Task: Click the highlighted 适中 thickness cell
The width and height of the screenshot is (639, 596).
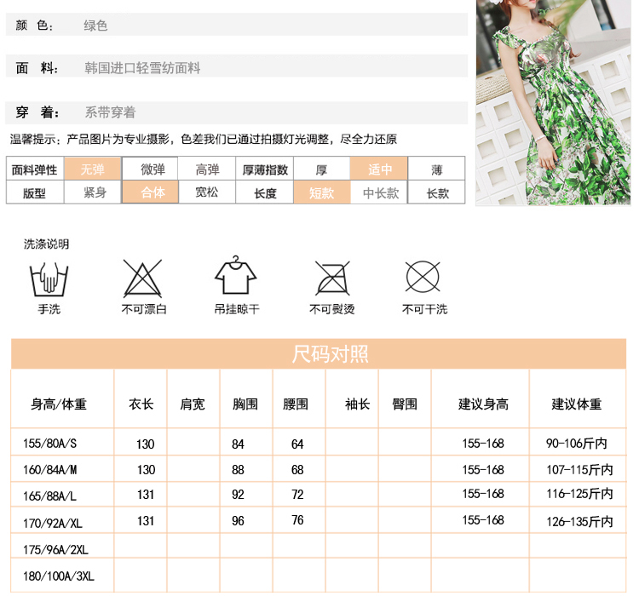Action: tap(379, 169)
